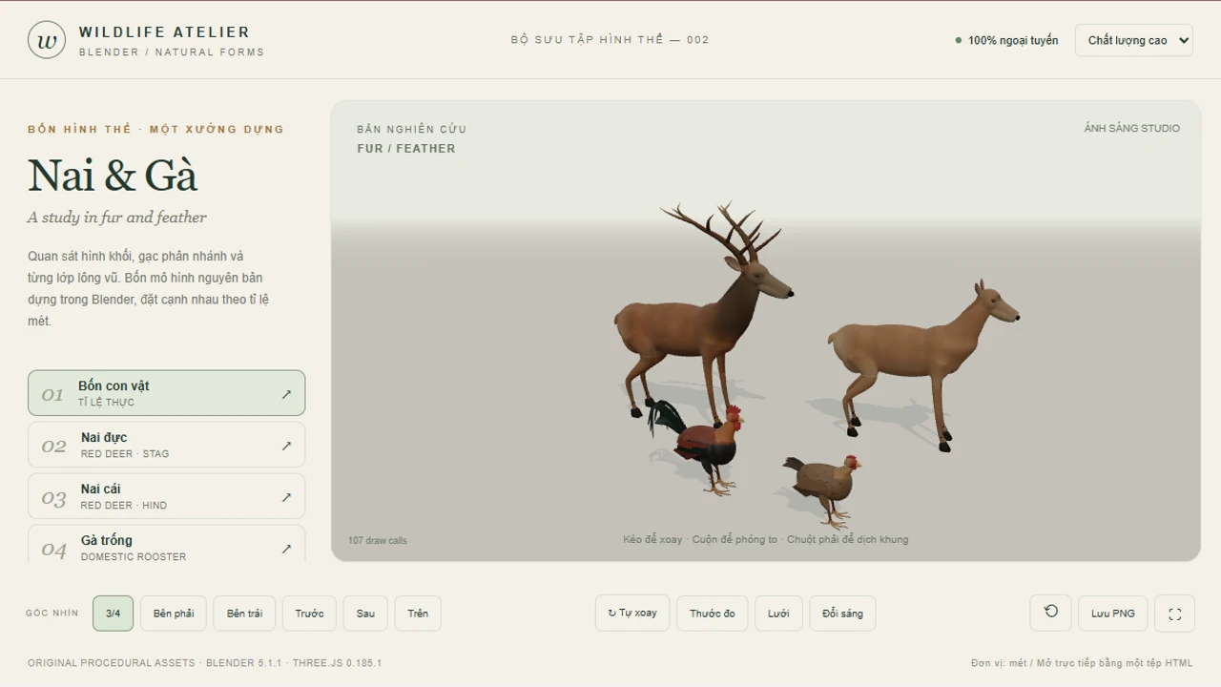1221x687 pixels.
Task: Click 'ORIGINAL PROCEDURAL ASSETS' footer text
Action: [x=112, y=663]
